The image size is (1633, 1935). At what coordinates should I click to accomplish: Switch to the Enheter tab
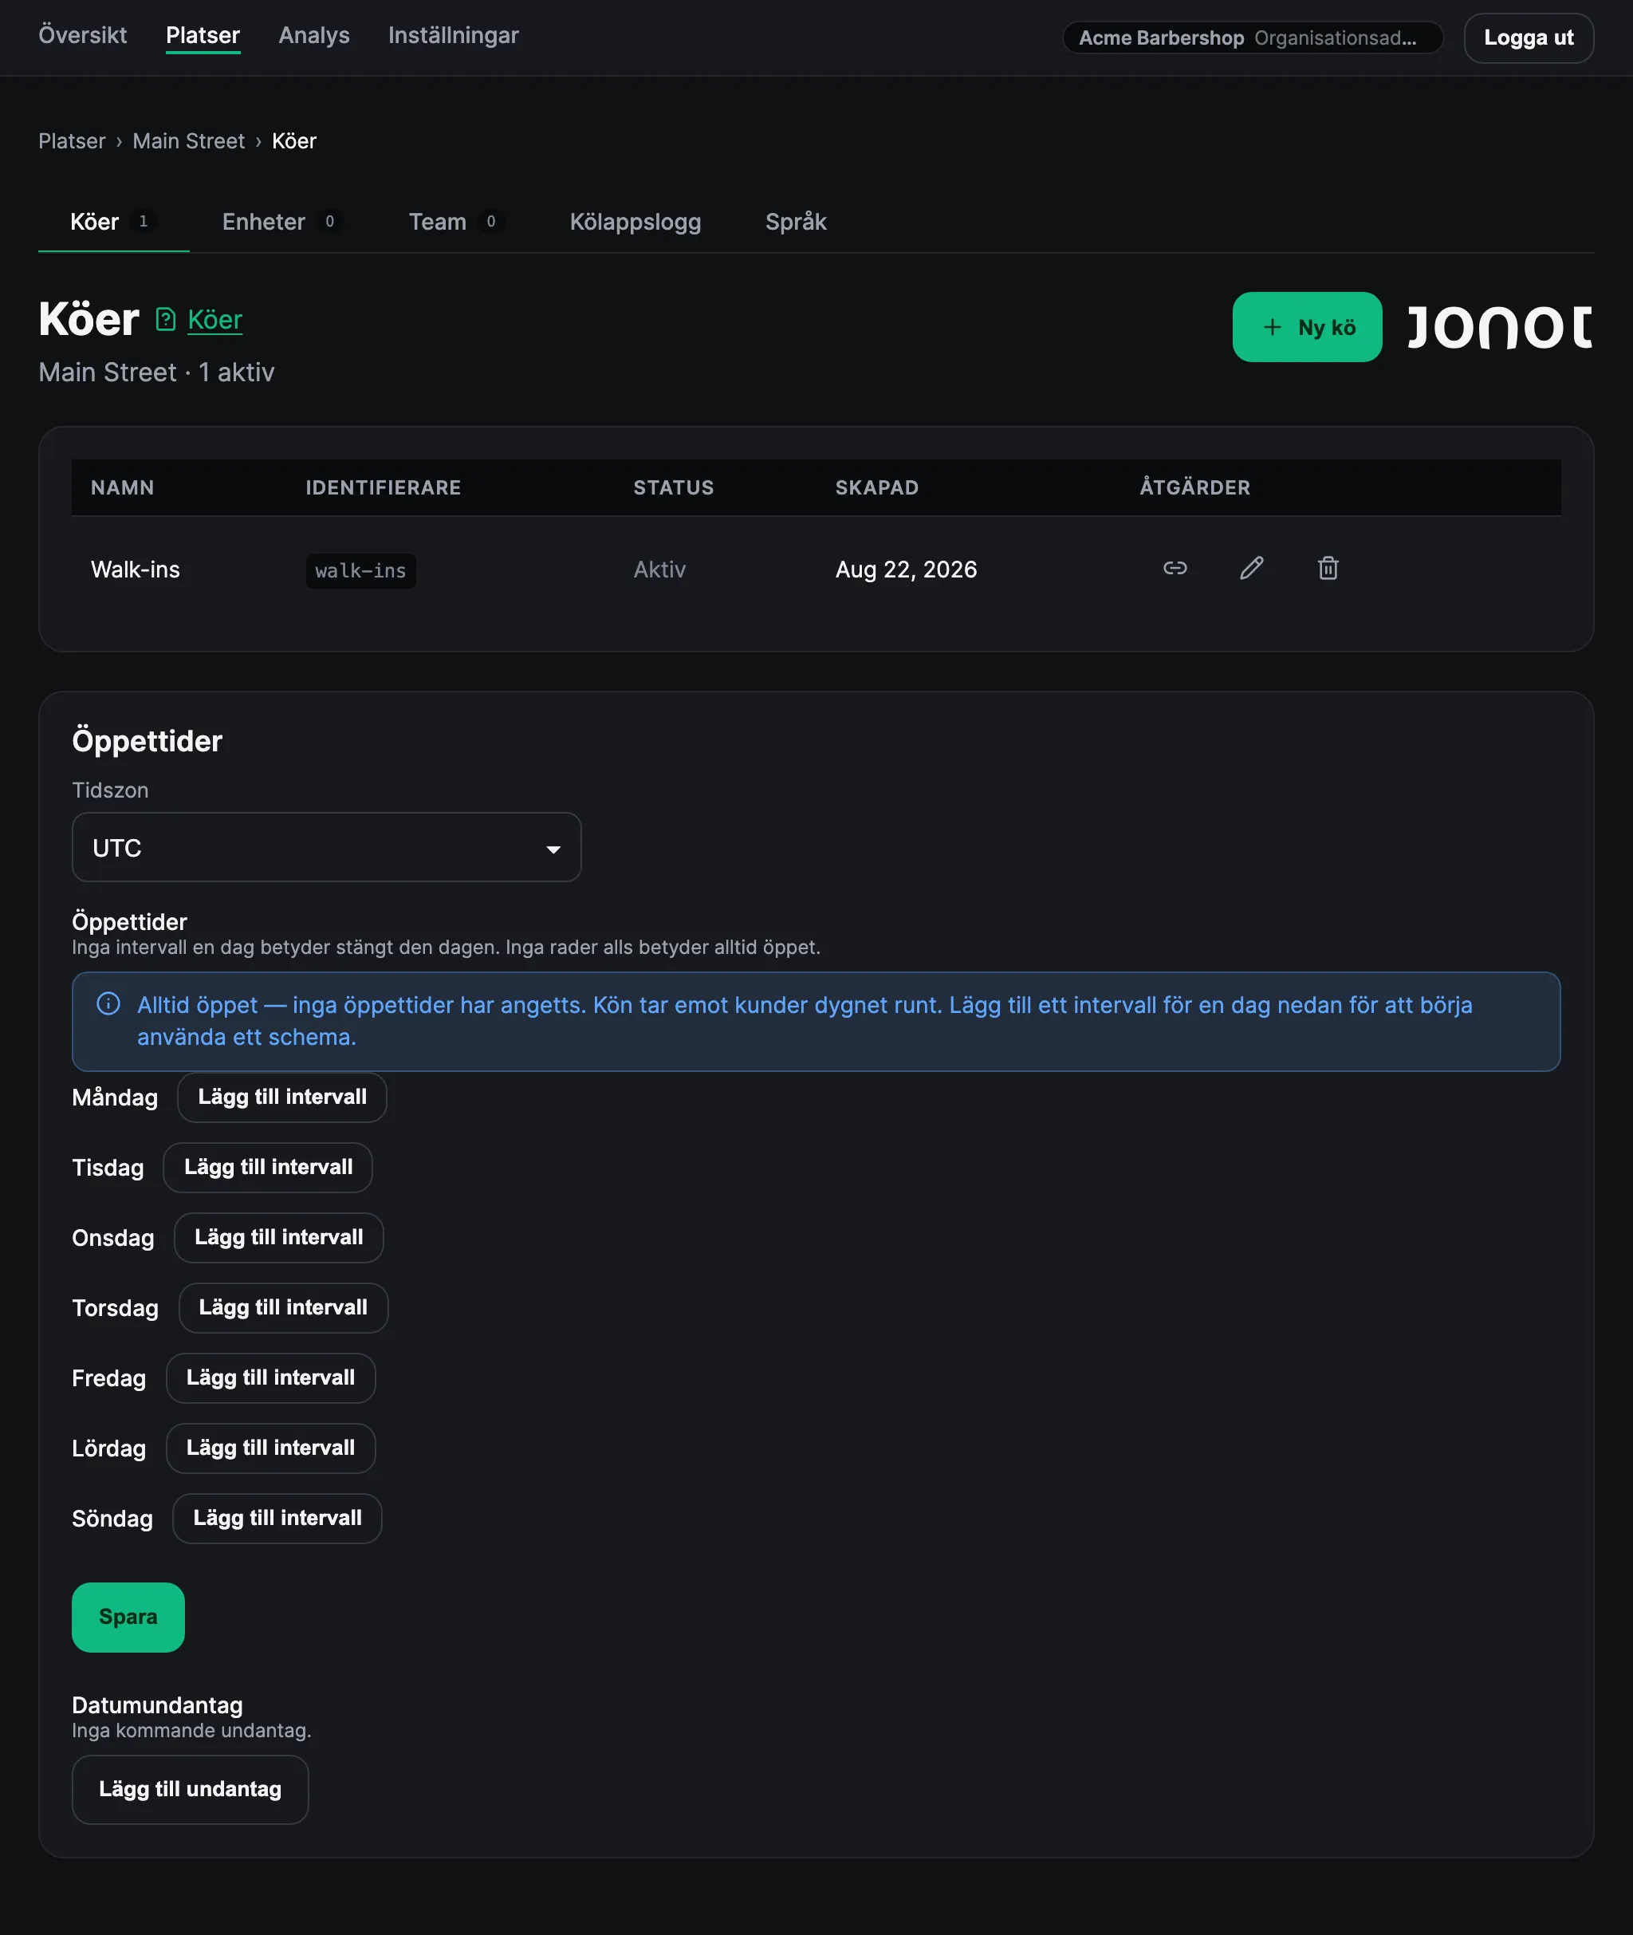pyautogui.click(x=281, y=223)
